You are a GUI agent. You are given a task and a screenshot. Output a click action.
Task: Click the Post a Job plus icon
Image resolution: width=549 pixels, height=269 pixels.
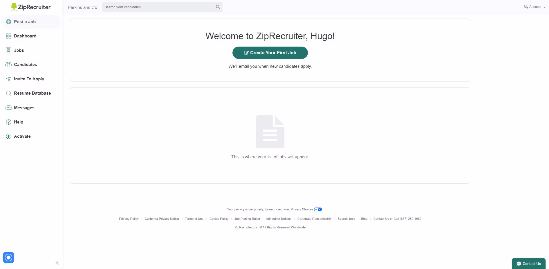coord(9,22)
